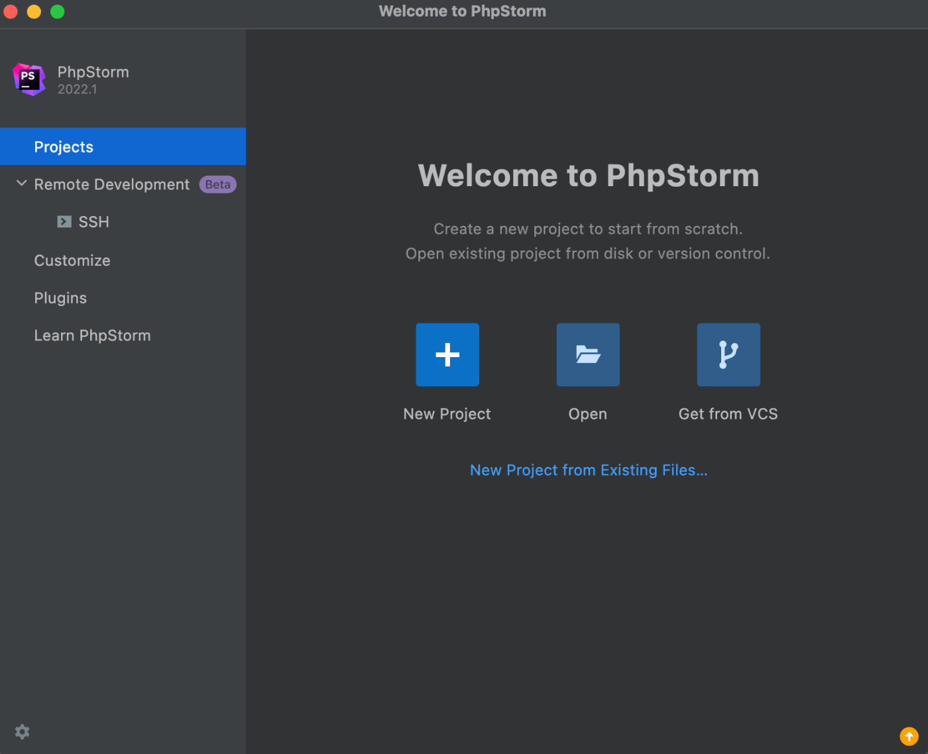This screenshot has height=754, width=928.
Task: Click the Get from VCS branch icon
Action: [728, 354]
